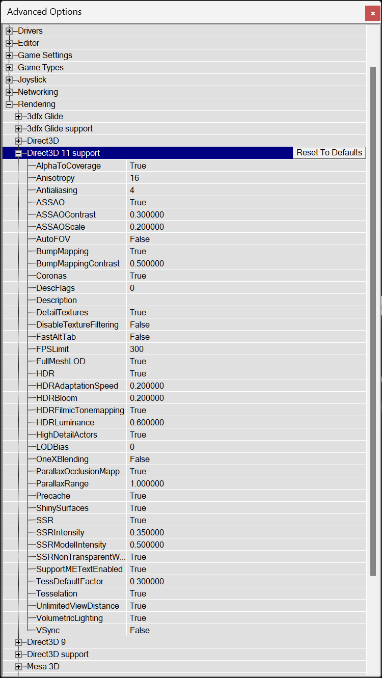Select the ASSAOContrast value 0.300000
The image size is (382, 678).
[x=147, y=214]
